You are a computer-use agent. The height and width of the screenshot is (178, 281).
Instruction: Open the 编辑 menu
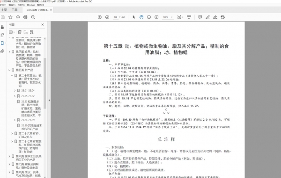pos(12,5)
